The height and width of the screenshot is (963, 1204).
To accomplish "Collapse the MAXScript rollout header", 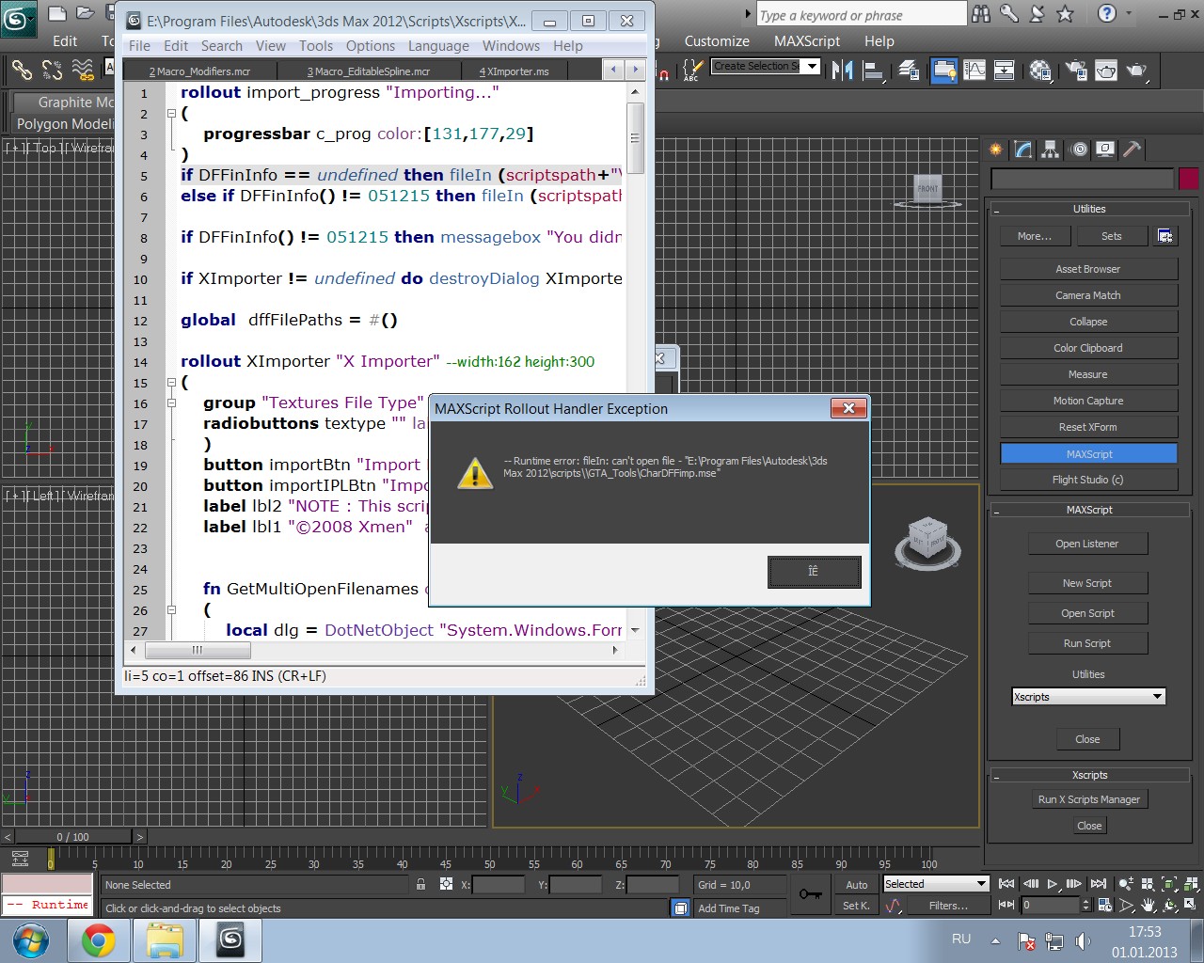I will tap(1088, 510).
